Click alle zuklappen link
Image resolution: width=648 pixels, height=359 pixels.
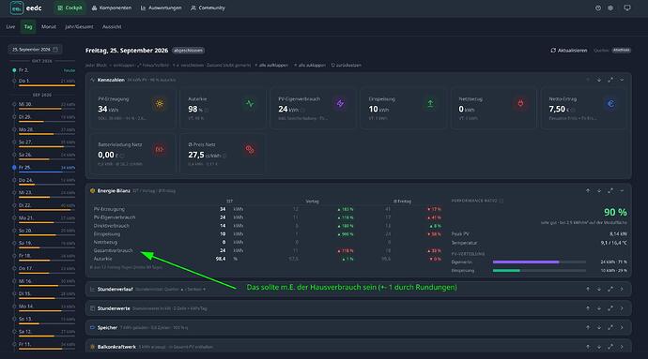[310, 66]
